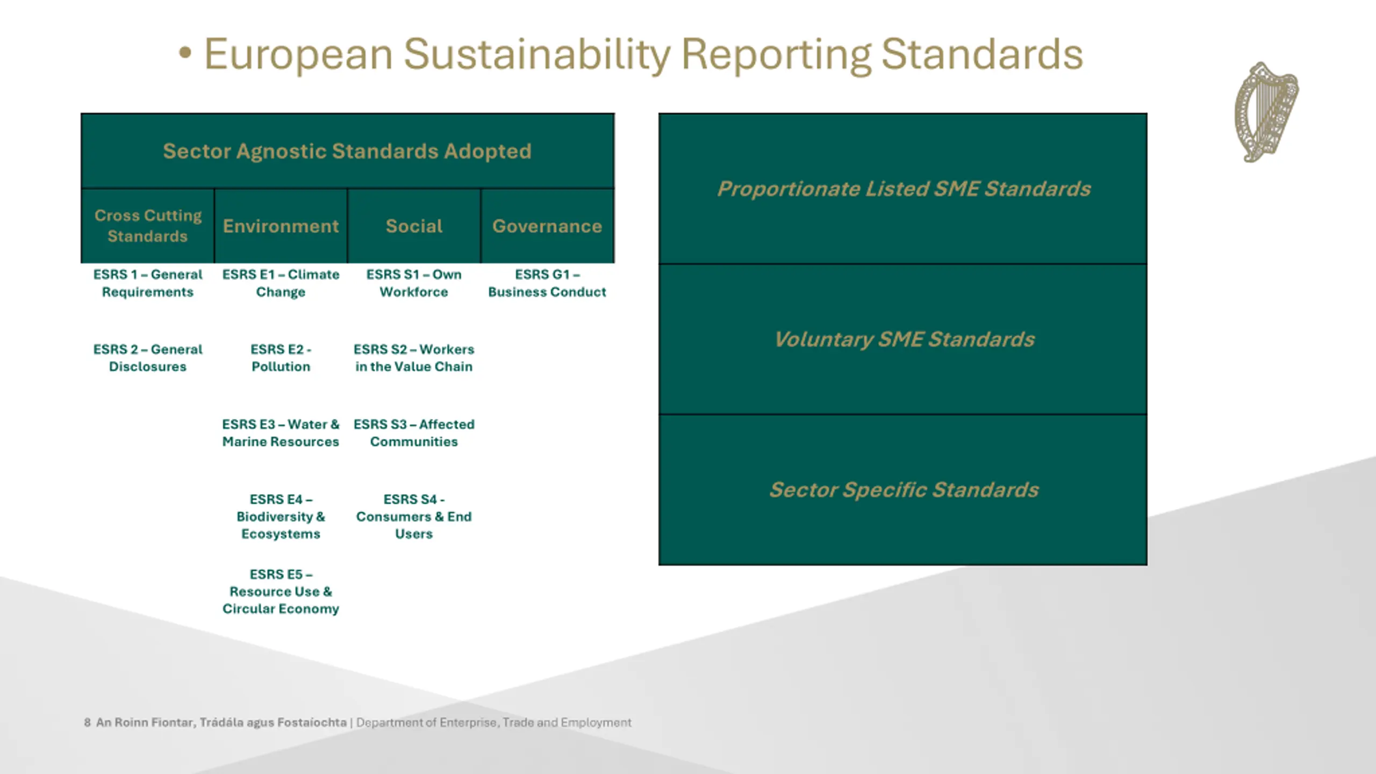The height and width of the screenshot is (774, 1376).
Task: Click 'ESRS 1 – General Requirements' cell
Action: point(148,283)
